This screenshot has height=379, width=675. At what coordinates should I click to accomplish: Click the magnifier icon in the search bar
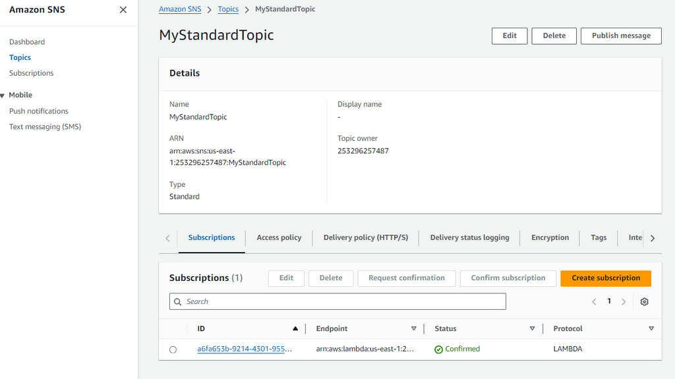pyautogui.click(x=177, y=301)
